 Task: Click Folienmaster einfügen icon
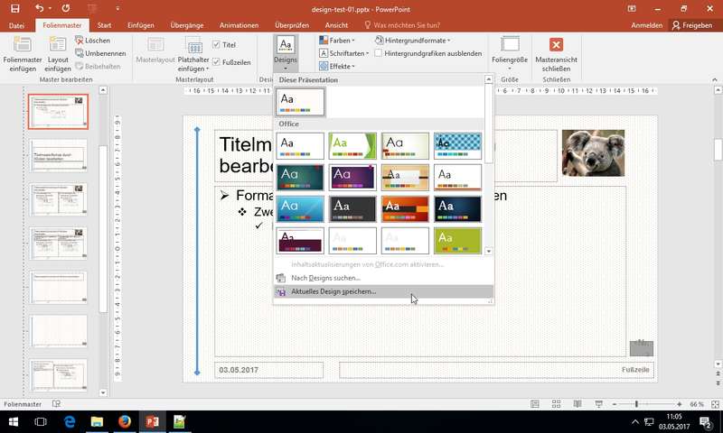pyautogui.click(x=22, y=45)
